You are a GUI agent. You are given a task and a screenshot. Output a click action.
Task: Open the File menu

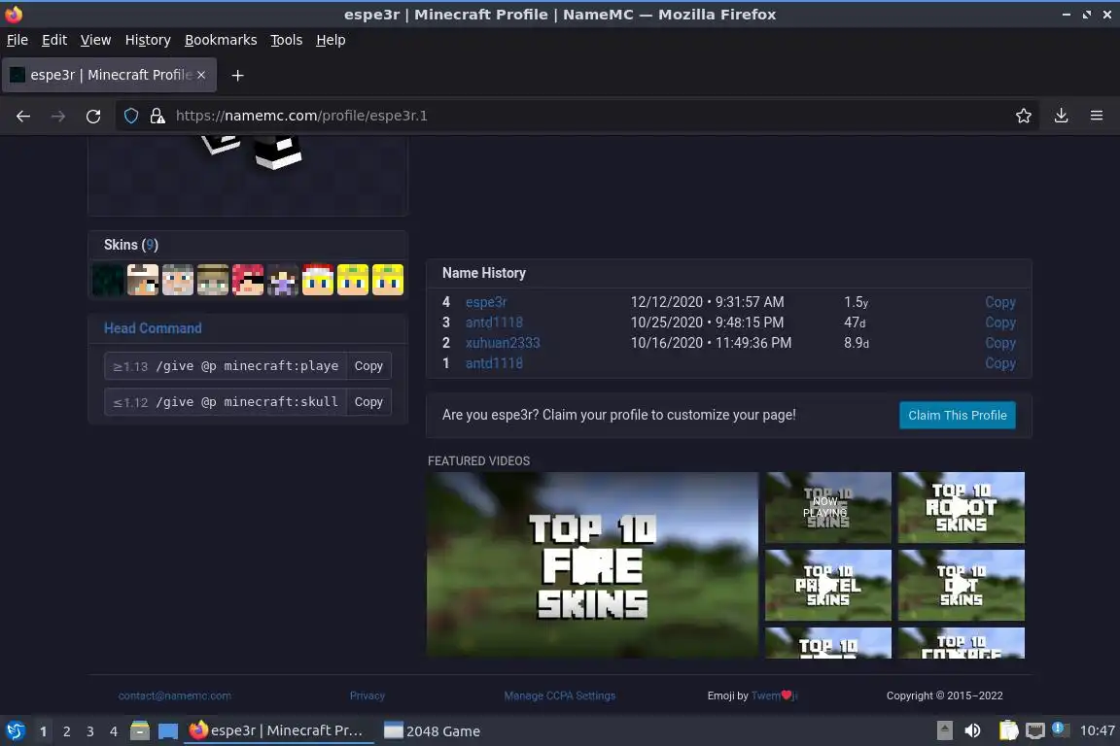pos(17,40)
